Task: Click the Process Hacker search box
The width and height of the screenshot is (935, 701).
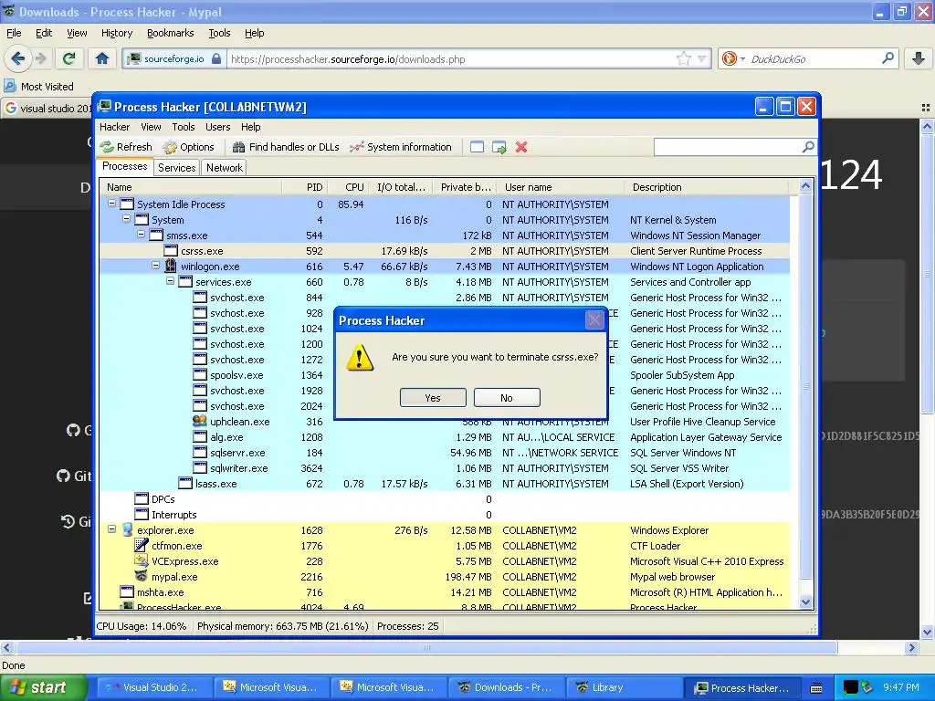Action: [x=728, y=147]
